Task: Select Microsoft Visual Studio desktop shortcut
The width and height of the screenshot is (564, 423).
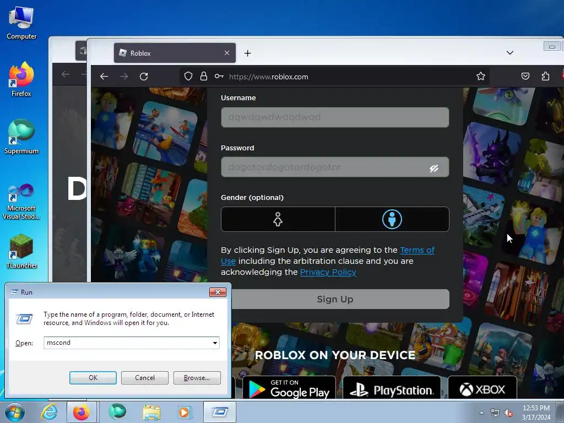Action: (21, 202)
